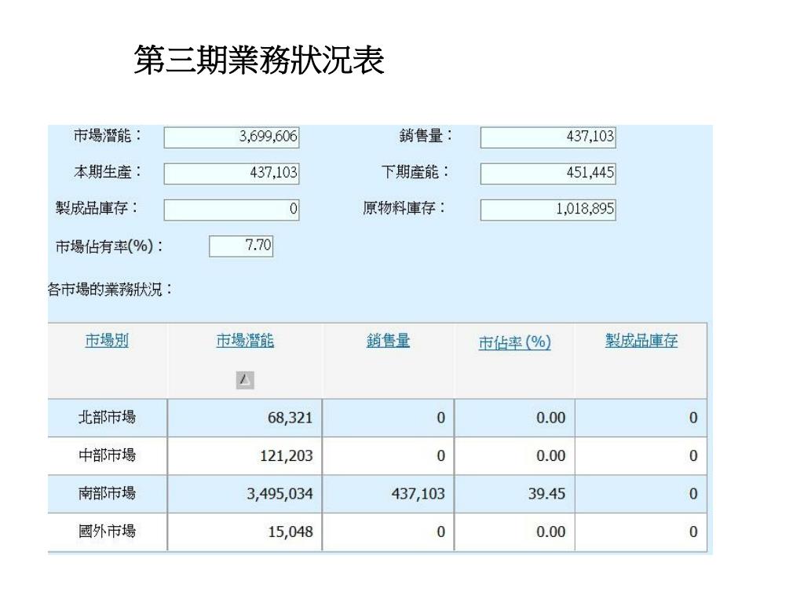The height and width of the screenshot is (603, 804).
Task: Click sales value 0 in 北部市場 row
Action: [x=388, y=418]
